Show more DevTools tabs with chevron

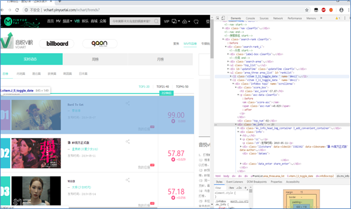tap(321, 18)
